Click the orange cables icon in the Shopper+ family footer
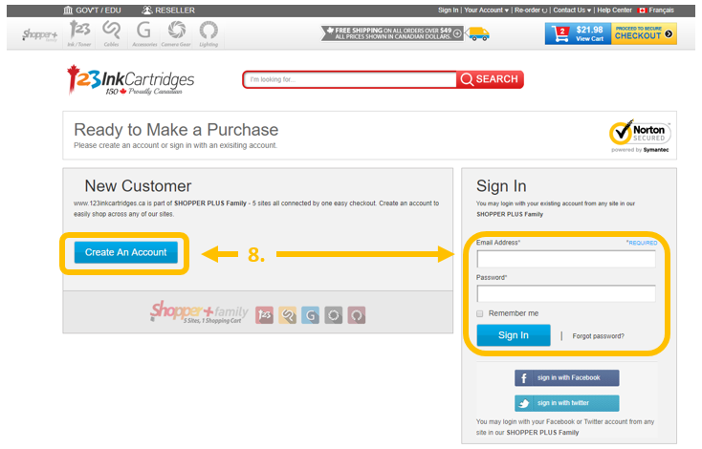Image resolution: width=702 pixels, height=449 pixels. [288, 315]
